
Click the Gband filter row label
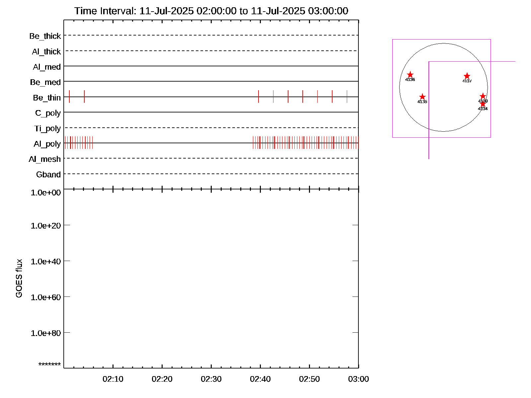(48, 175)
